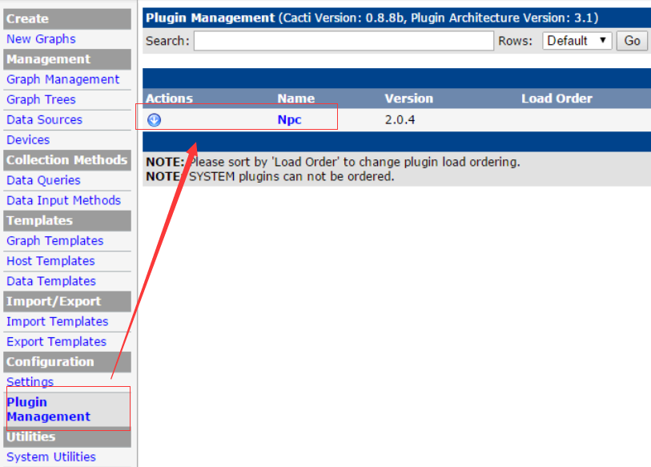Go to Import Templates
Viewport: 651px width, 467px height.
coord(58,321)
